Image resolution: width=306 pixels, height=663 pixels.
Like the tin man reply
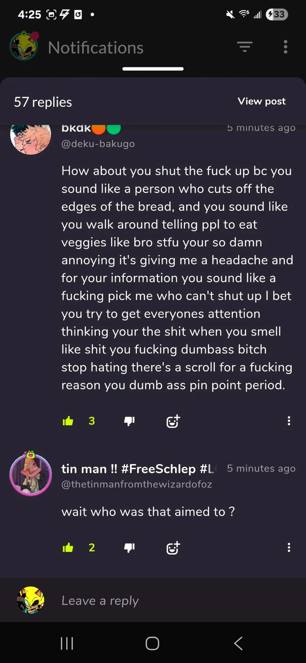coord(68,547)
